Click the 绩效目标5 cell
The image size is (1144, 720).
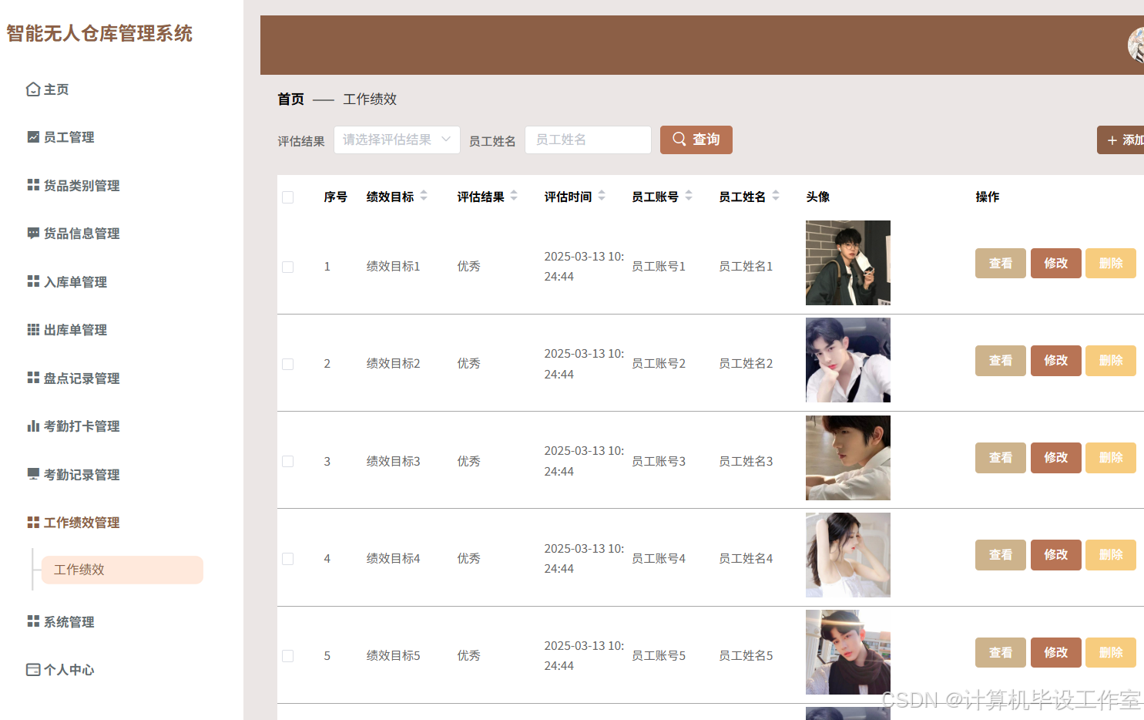pos(394,655)
